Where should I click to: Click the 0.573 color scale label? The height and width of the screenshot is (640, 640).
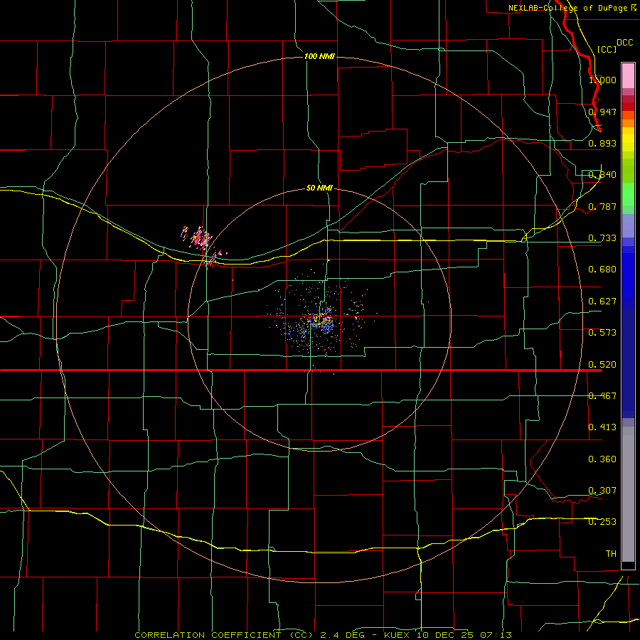click(602, 333)
